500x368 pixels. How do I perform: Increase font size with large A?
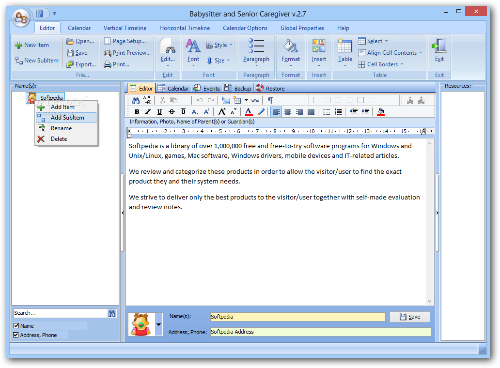tap(222, 112)
